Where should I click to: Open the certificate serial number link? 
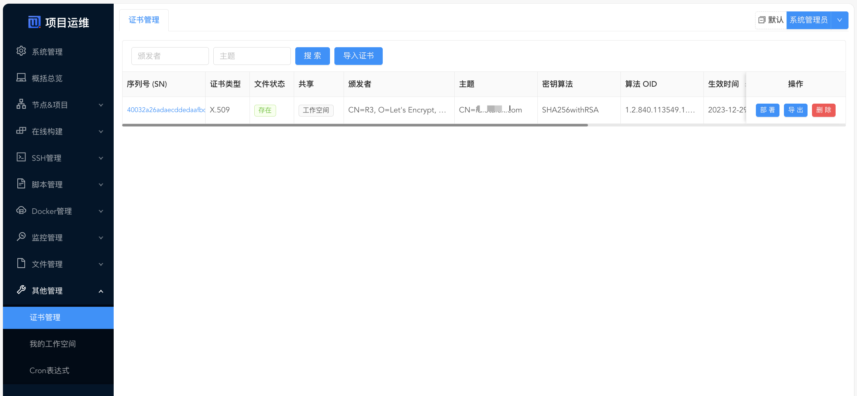click(166, 110)
